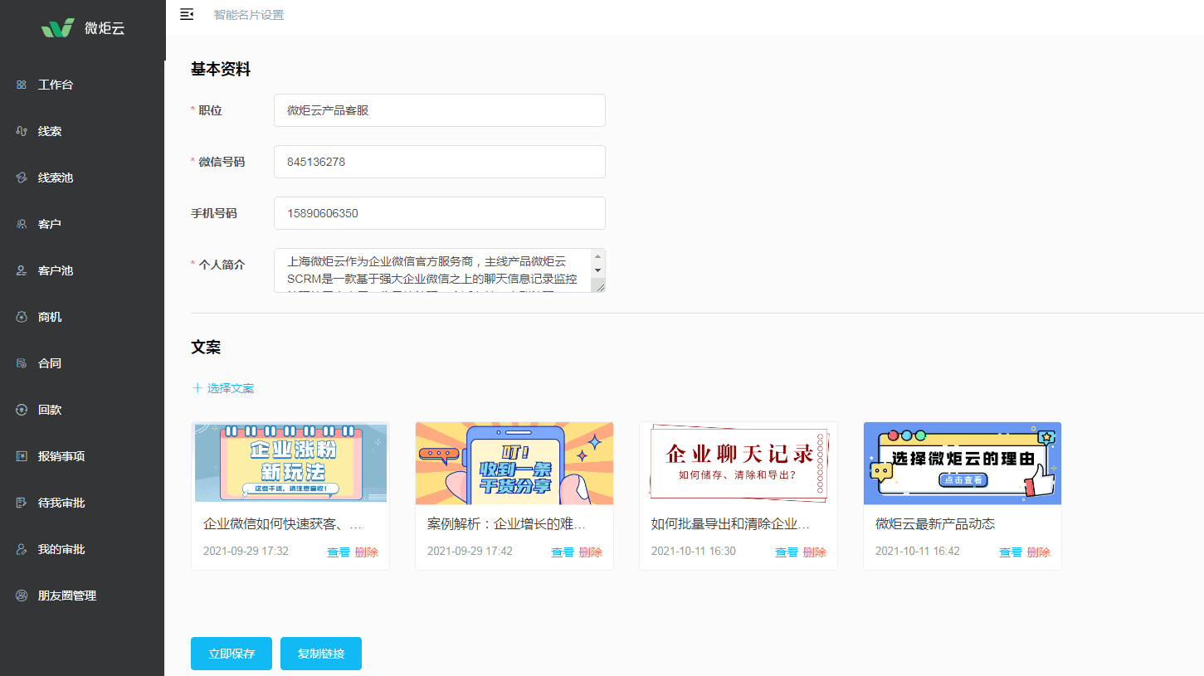The width and height of the screenshot is (1204, 676).
Task: Click the 智能名片设置 breadcrumb text
Action: [x=249, y=15]
